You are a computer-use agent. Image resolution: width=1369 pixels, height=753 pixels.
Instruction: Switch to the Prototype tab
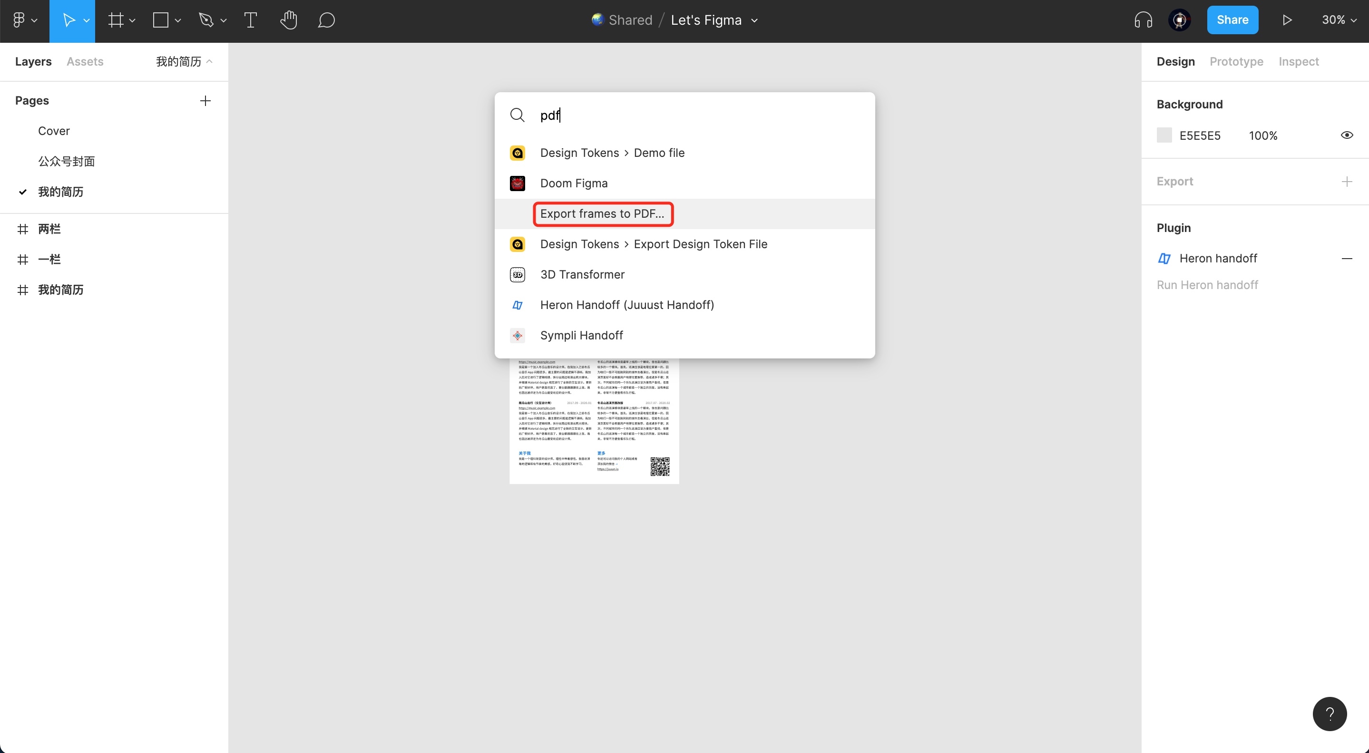tap(1236, 62)
